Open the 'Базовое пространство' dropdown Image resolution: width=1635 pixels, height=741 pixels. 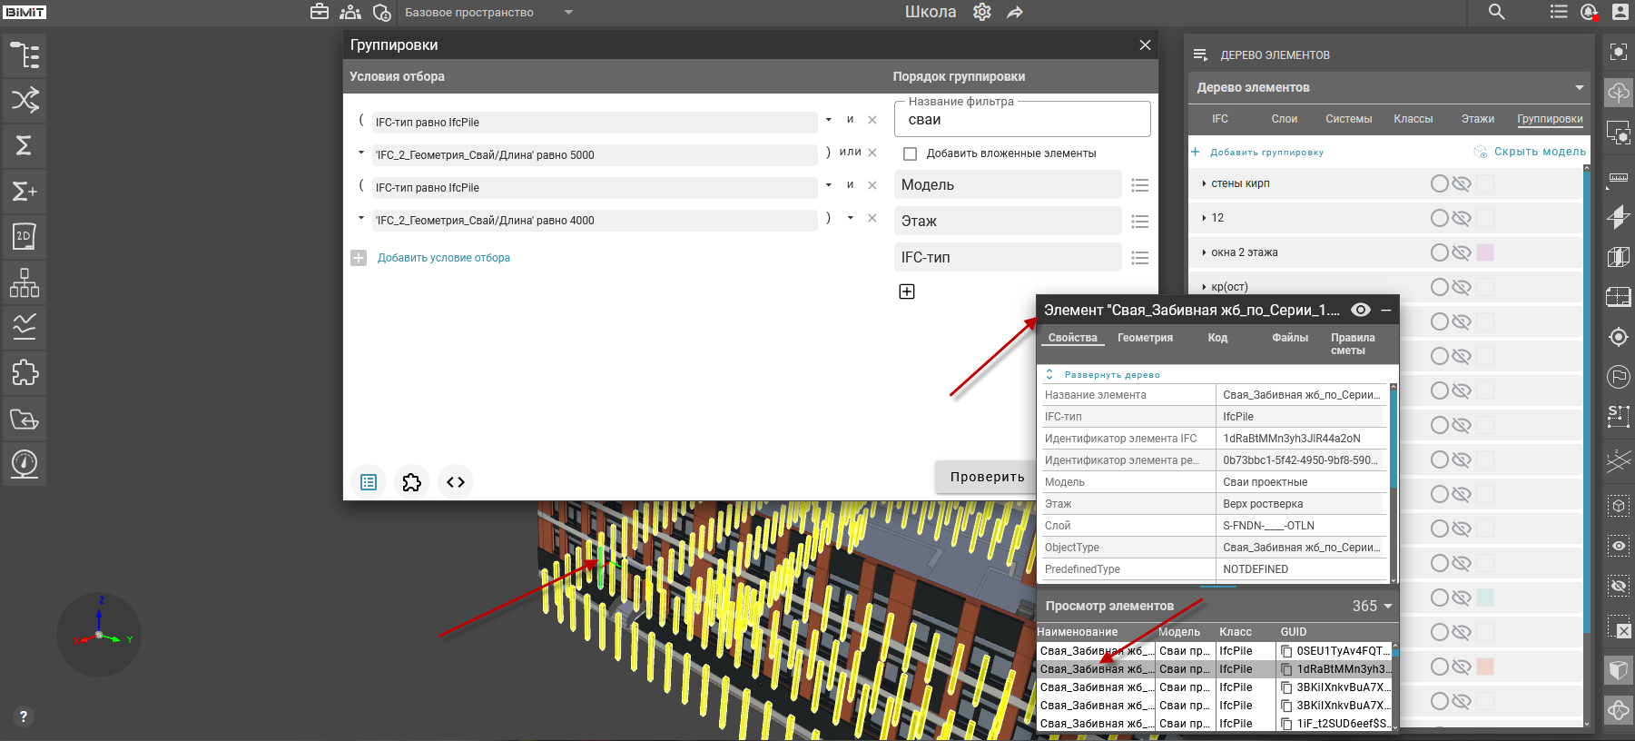[568, 13]
